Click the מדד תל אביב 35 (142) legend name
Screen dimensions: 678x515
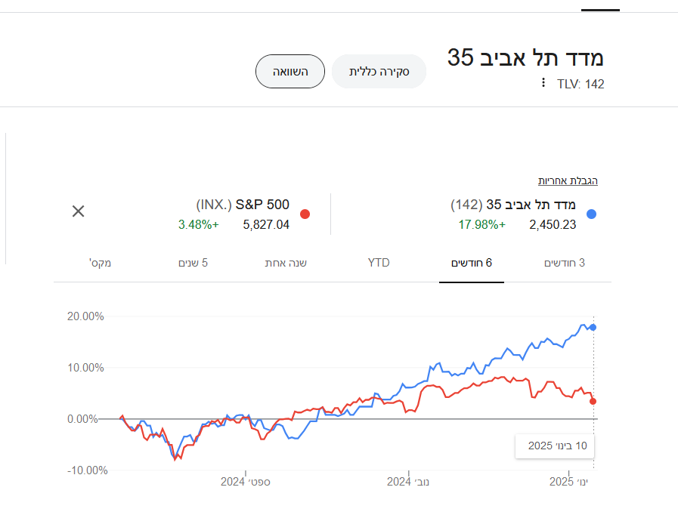(513, 205)
